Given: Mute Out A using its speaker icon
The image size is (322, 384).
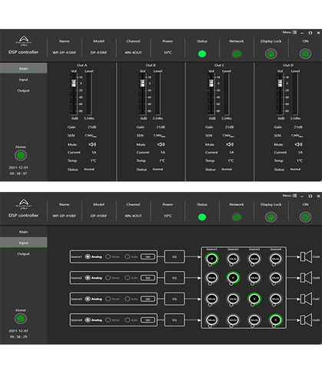Looking at the screenshot, I should tap(92, 144).
